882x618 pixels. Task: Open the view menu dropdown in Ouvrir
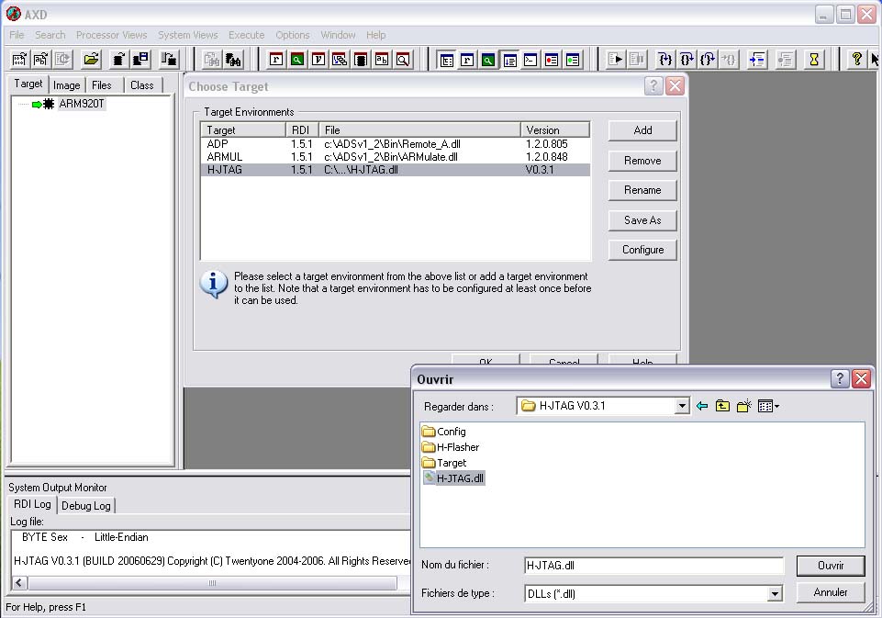click(x=769, y=406)
